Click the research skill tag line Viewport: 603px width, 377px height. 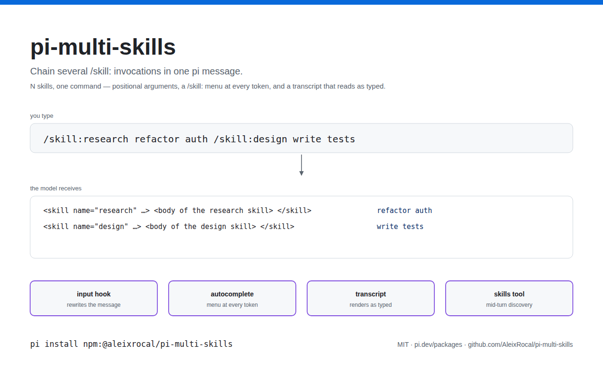coord(177,211)
